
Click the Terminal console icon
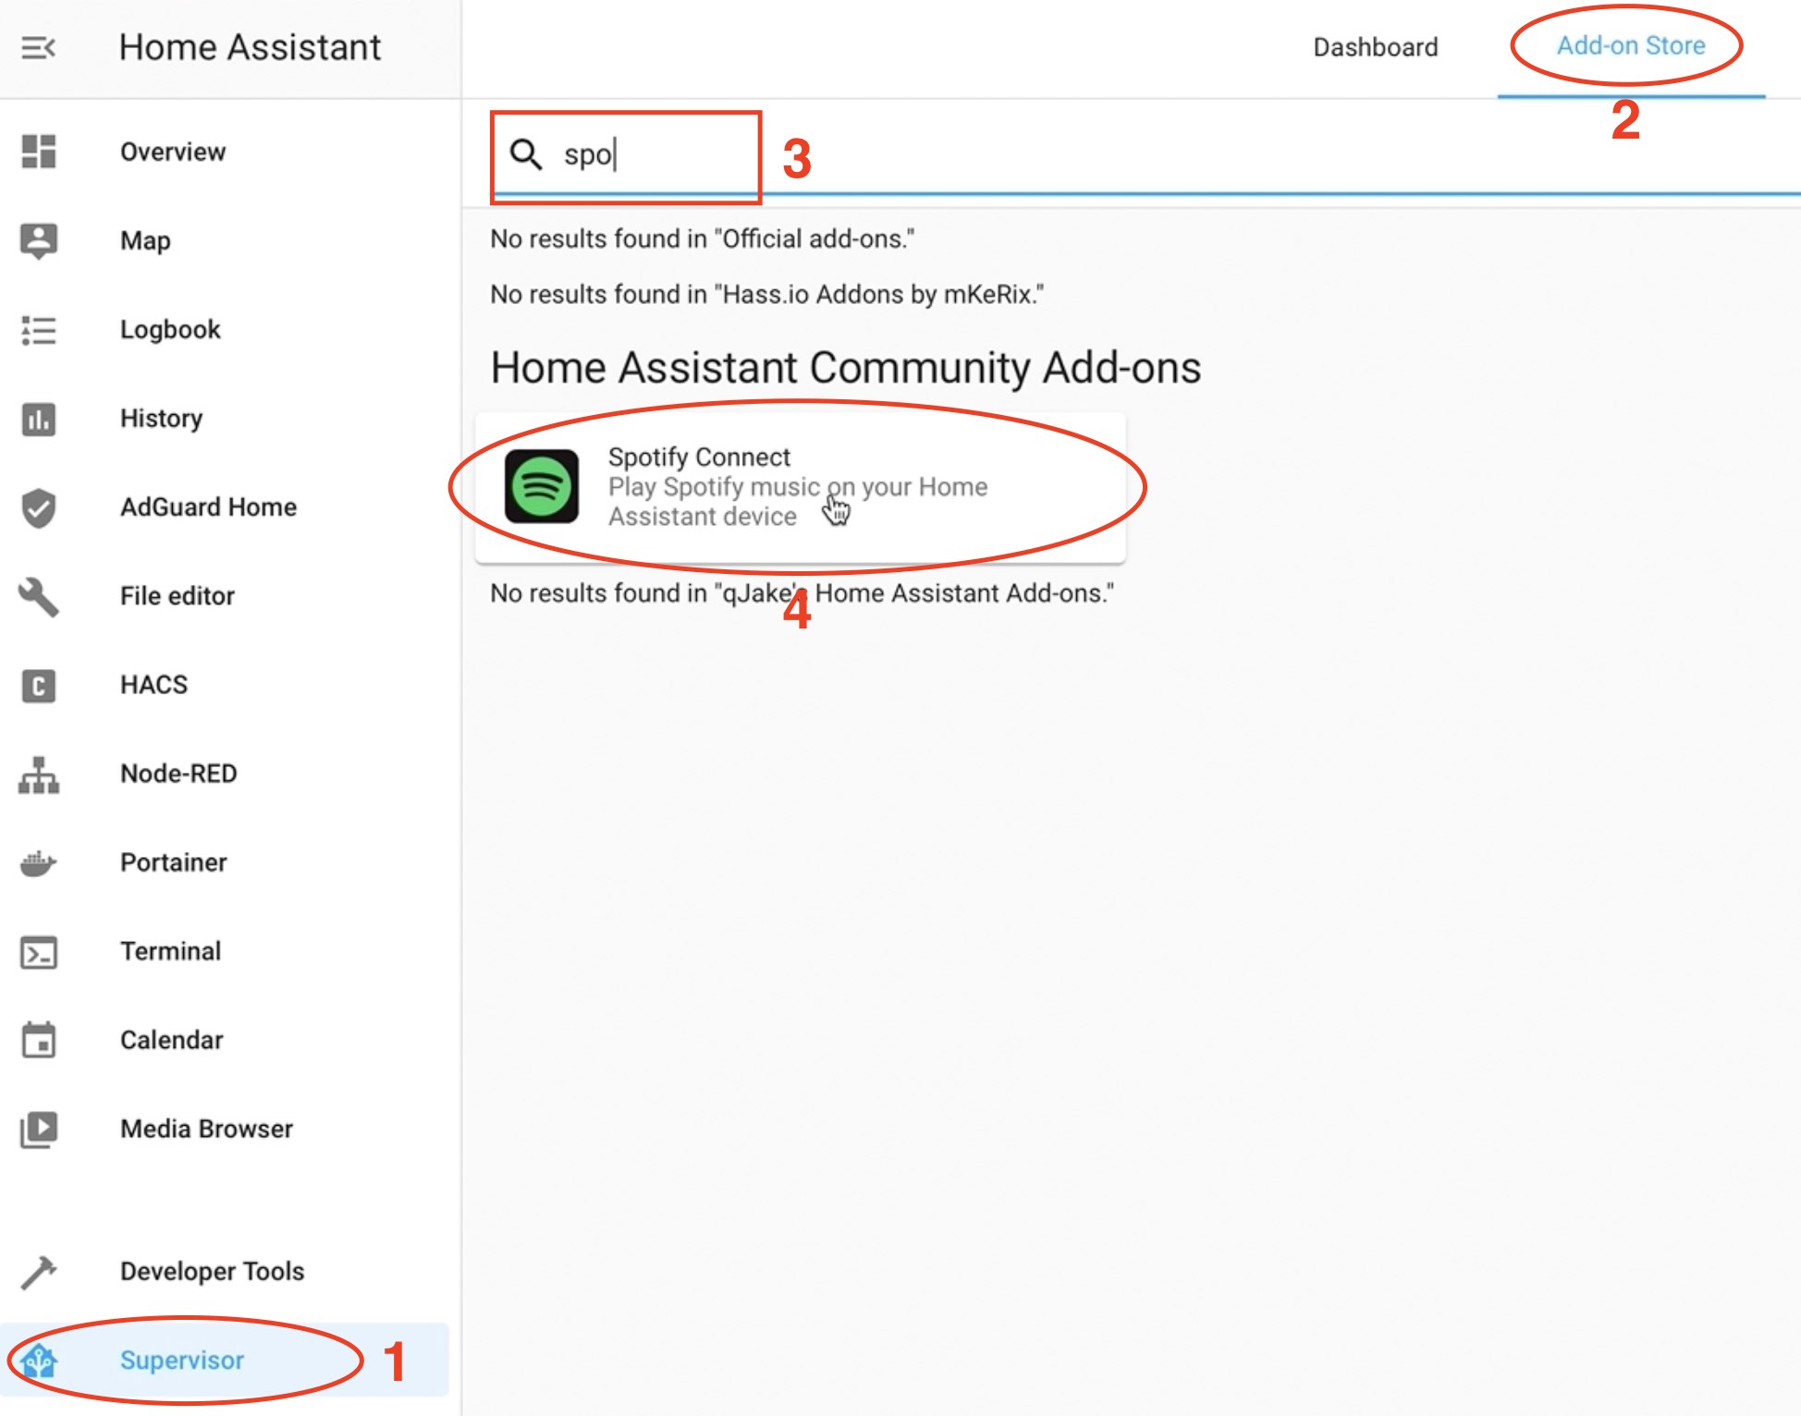[39, 952]
